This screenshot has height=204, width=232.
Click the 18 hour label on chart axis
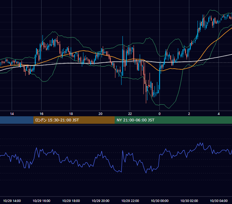pos(71,114)
